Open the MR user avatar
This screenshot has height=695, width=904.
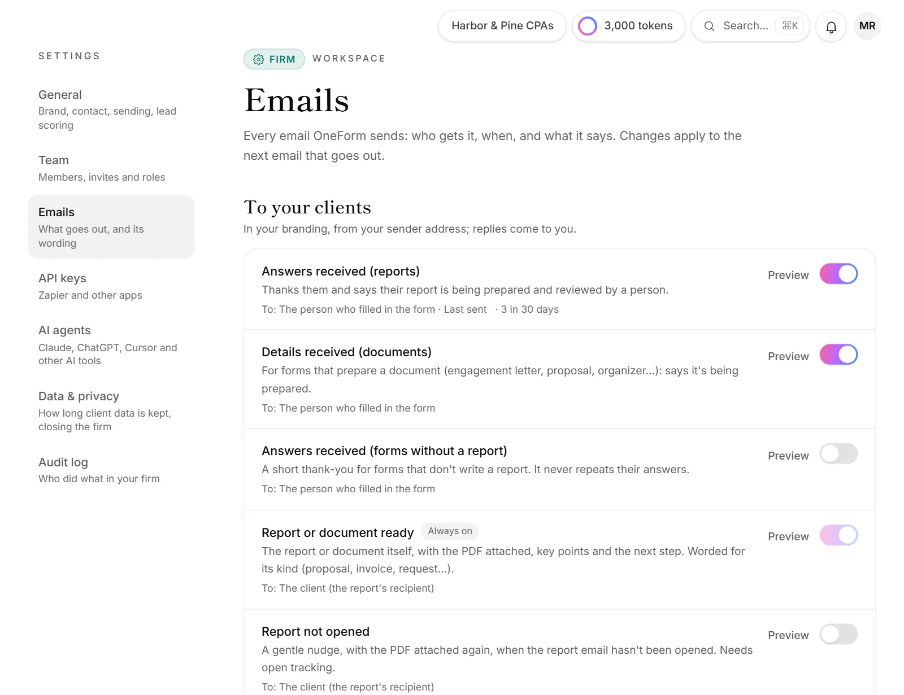867,26
